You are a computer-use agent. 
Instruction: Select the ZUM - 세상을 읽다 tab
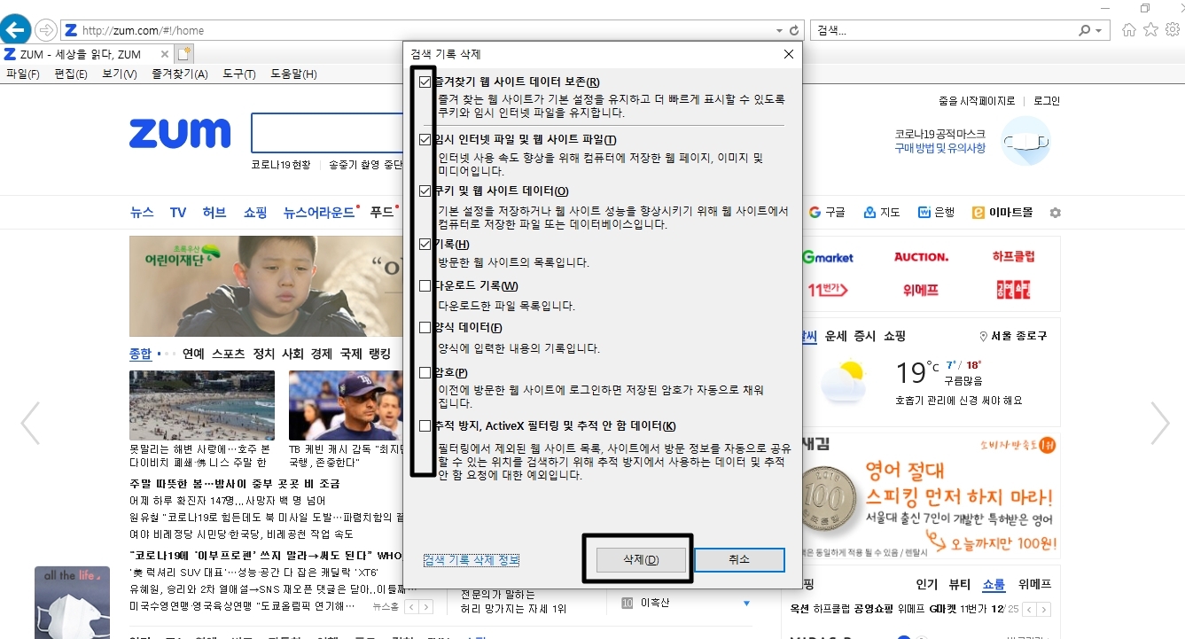coord(86,54)
